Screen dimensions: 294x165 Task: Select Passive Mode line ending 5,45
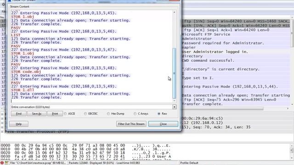click(x=64, y=13)
